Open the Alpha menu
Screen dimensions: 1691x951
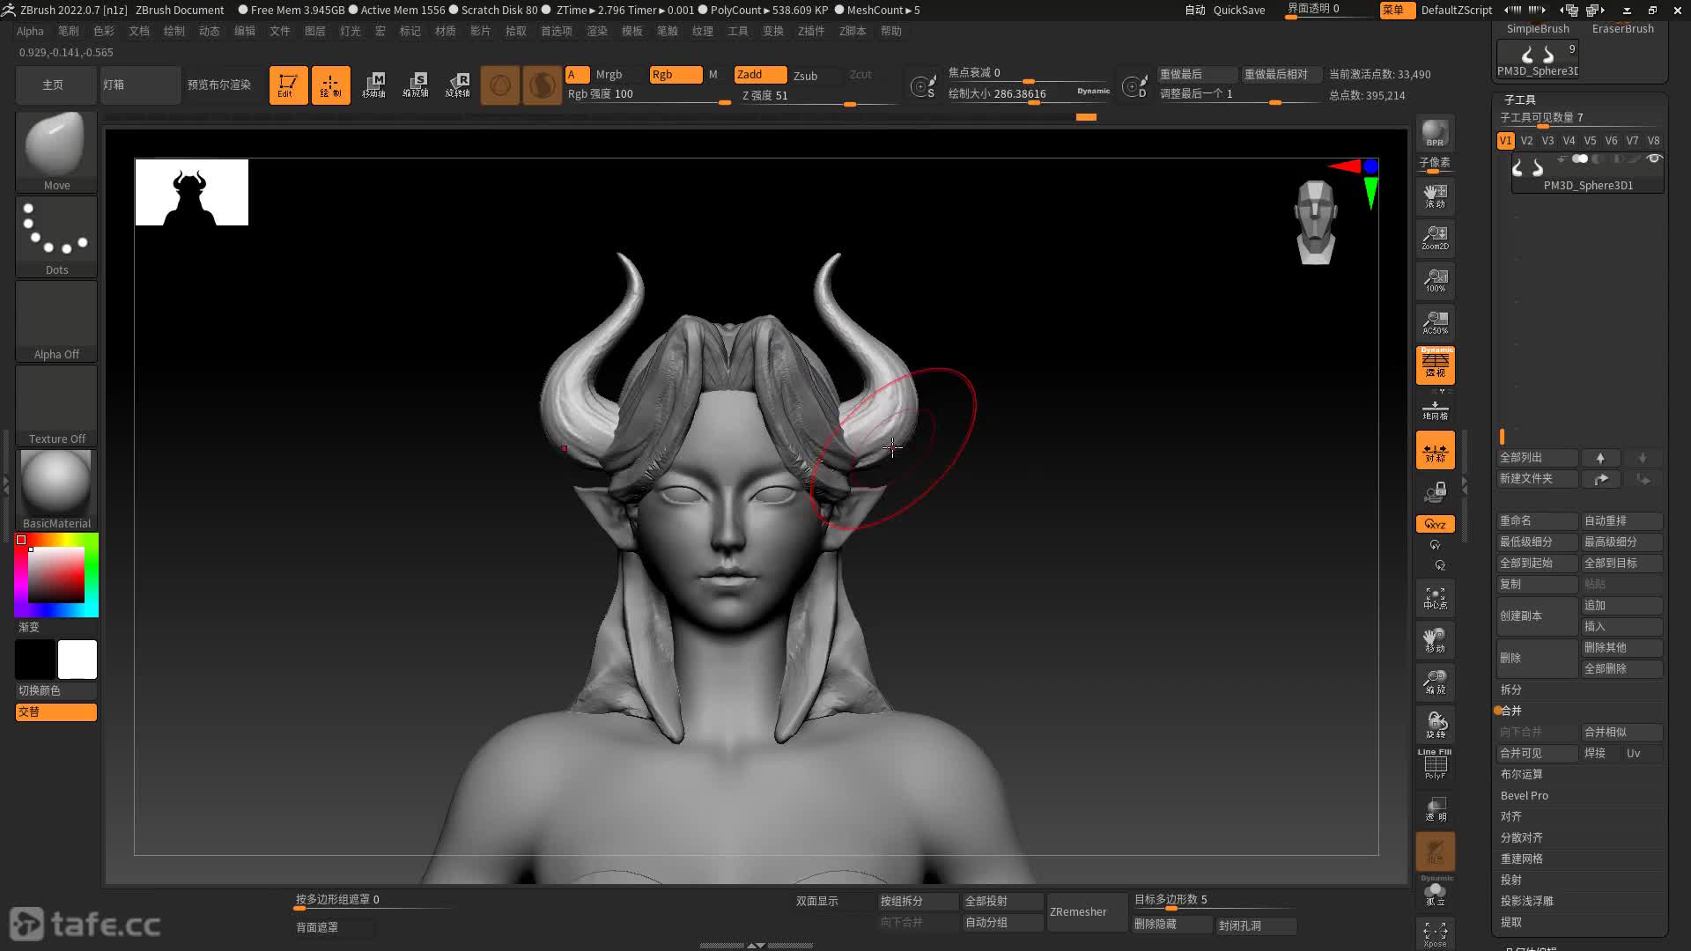(30, 31)
